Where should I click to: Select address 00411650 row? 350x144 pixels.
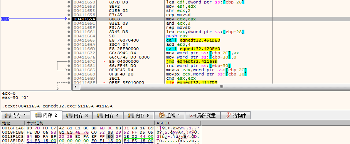coord(84,2)
